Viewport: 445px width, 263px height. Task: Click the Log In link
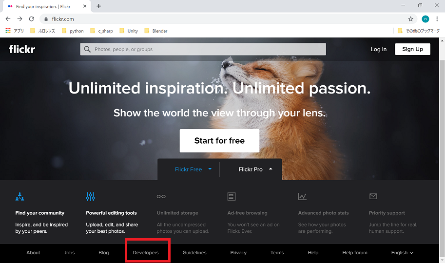379,49
